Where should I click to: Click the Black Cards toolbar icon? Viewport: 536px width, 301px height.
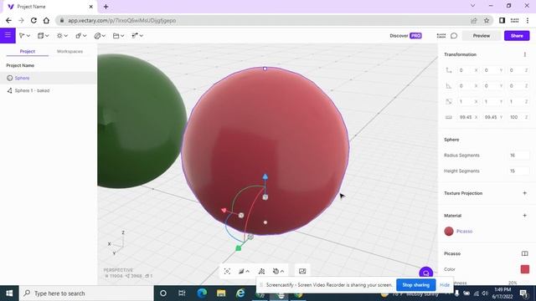[x=441, y=35]
